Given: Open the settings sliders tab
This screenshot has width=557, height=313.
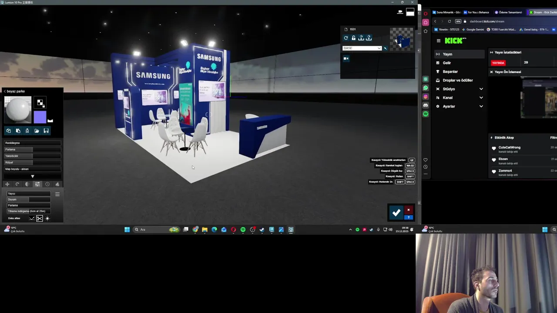Looking at the screenshot, I should pyautogui.click(x=37, y=184).
